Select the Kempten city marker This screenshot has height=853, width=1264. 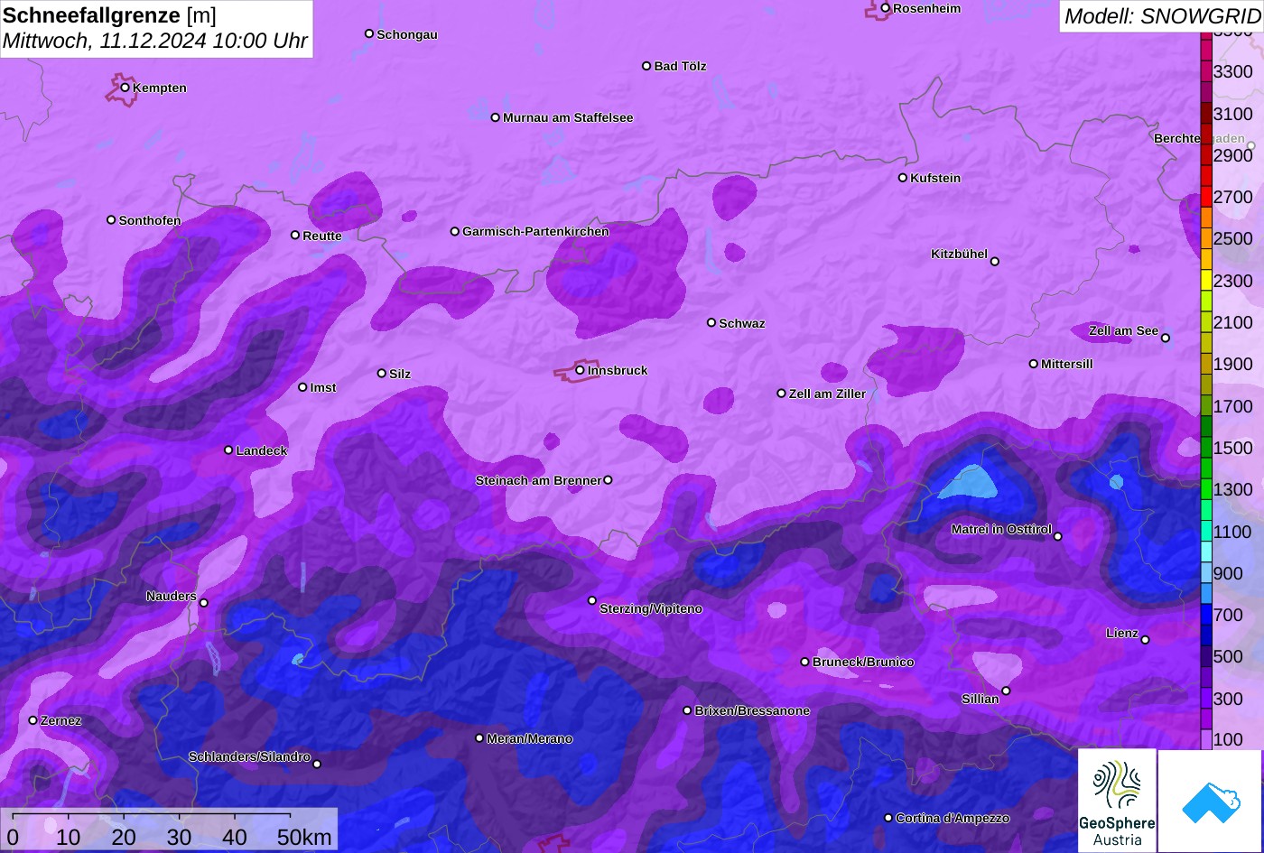[x=125, y=88]
